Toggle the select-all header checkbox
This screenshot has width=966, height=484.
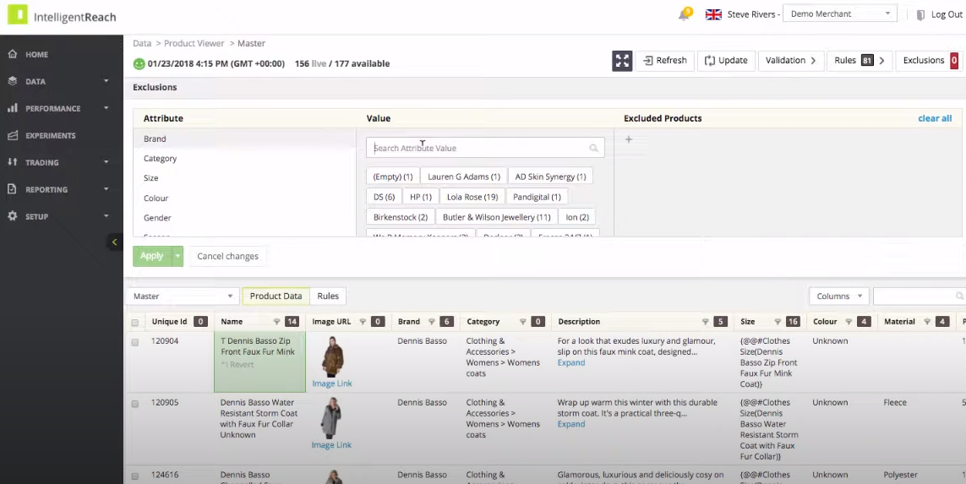click(135, 322)
